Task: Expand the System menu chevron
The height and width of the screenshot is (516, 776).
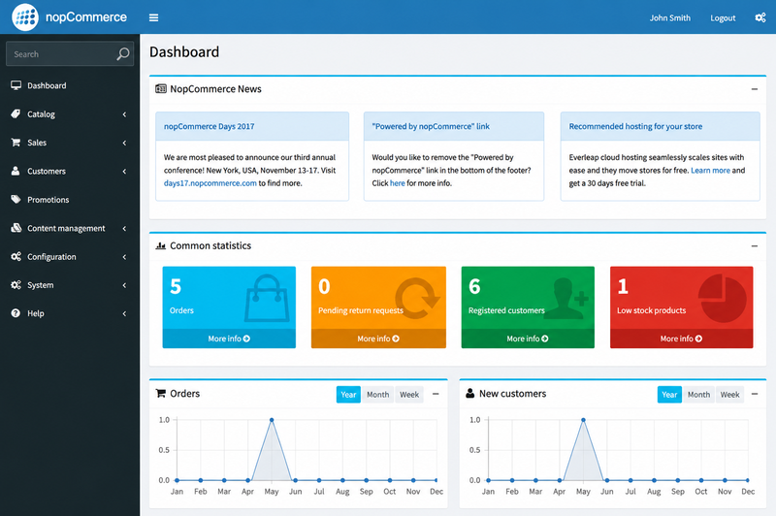Action: coord(124,285)
